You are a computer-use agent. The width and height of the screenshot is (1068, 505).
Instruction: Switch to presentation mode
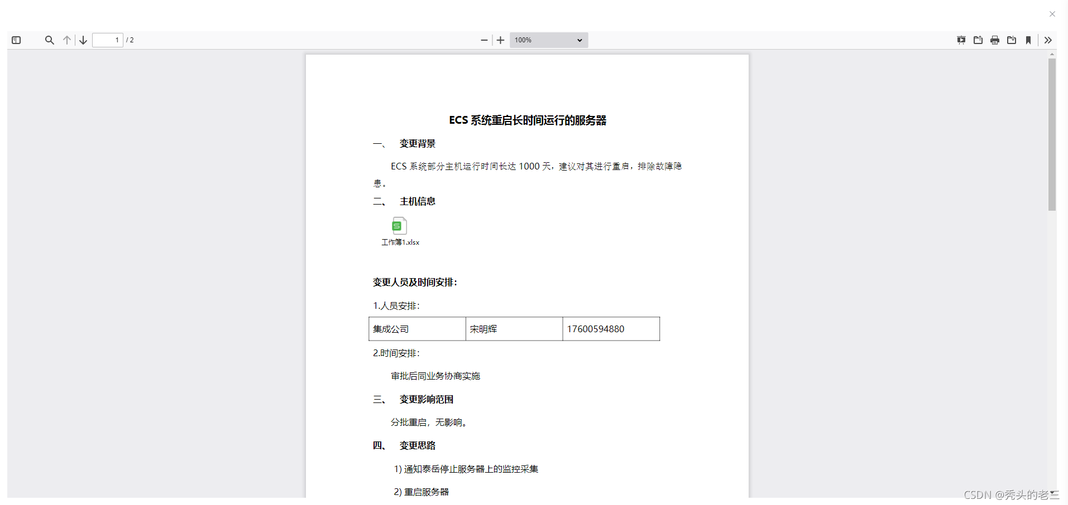[961, 40]
